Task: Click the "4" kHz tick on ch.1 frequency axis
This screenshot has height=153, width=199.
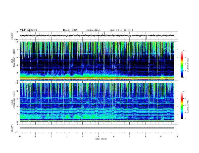Action: click(18, 65)
